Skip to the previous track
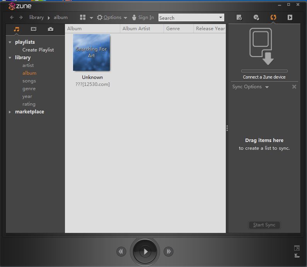Image resolution: width=307 pixels, height=267 pixels. click(121, 252)
